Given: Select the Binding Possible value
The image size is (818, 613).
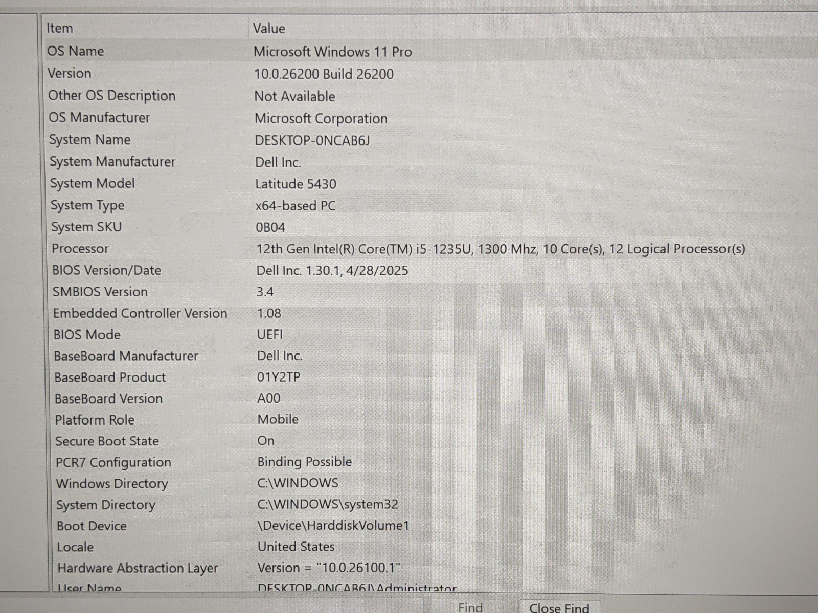Looking at the screenshot, I should pos(305,462).
